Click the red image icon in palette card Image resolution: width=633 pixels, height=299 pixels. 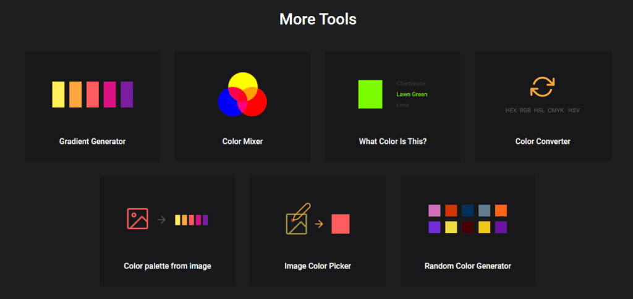pos(137,219)
